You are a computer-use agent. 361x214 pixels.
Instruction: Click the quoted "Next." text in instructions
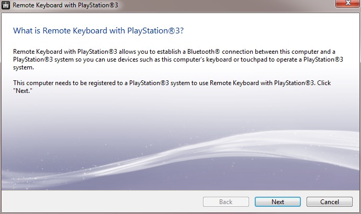pyautogui.click(x=22, y=91)
